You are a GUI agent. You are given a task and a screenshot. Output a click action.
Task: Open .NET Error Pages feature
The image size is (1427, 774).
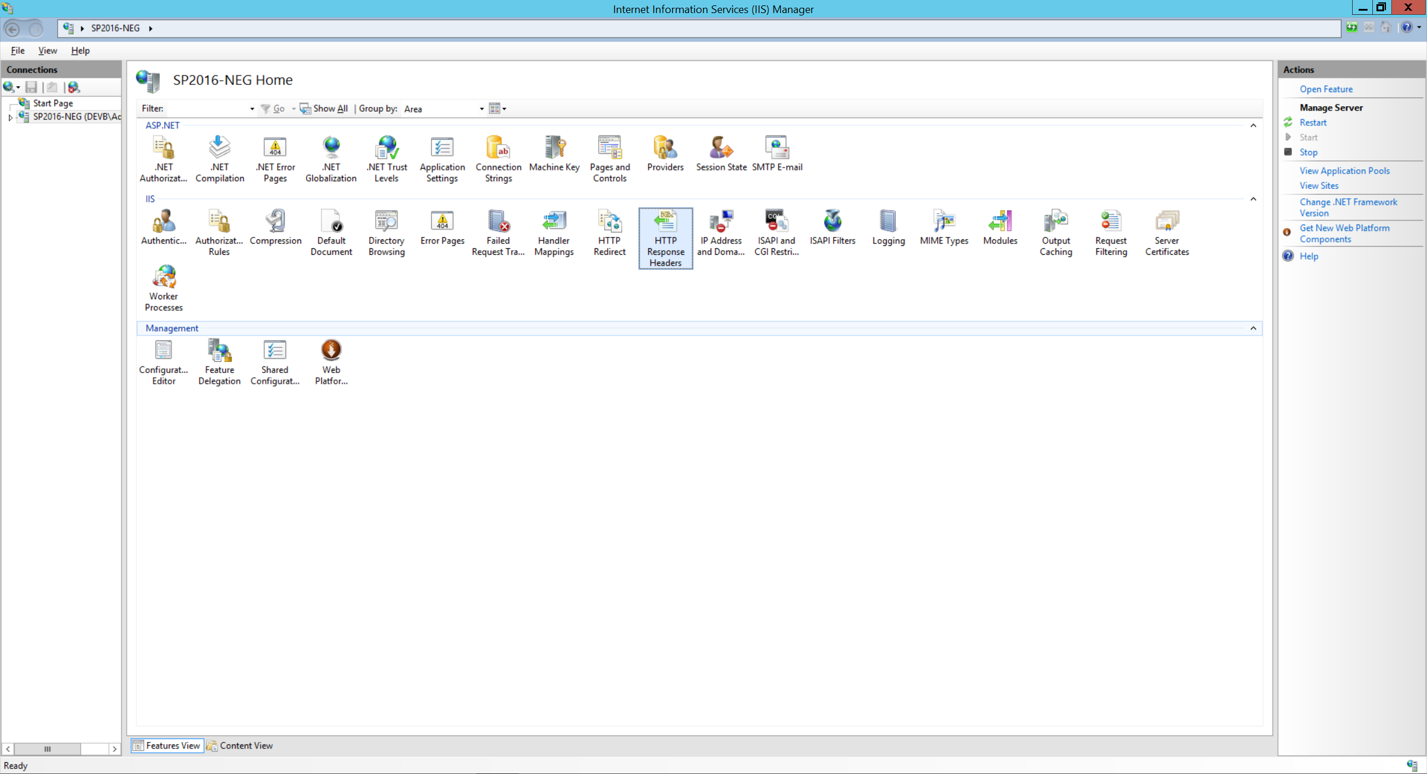[x=275, y=159]
